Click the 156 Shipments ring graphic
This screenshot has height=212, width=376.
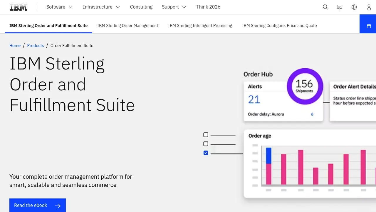305,86
